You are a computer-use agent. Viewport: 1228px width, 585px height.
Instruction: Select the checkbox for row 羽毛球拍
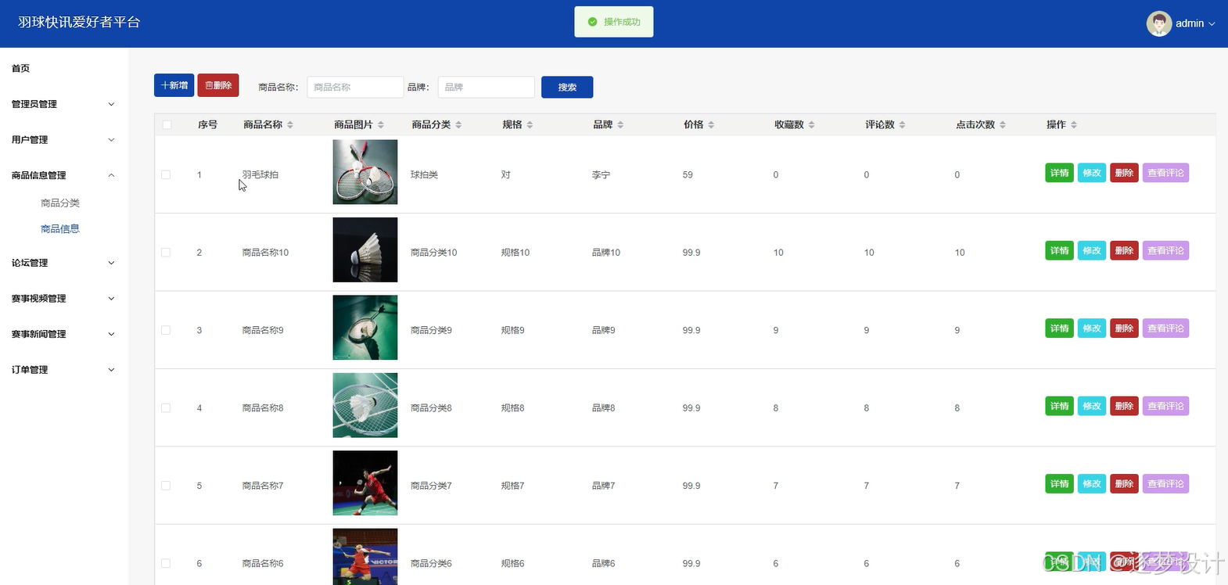coord(166,174)
